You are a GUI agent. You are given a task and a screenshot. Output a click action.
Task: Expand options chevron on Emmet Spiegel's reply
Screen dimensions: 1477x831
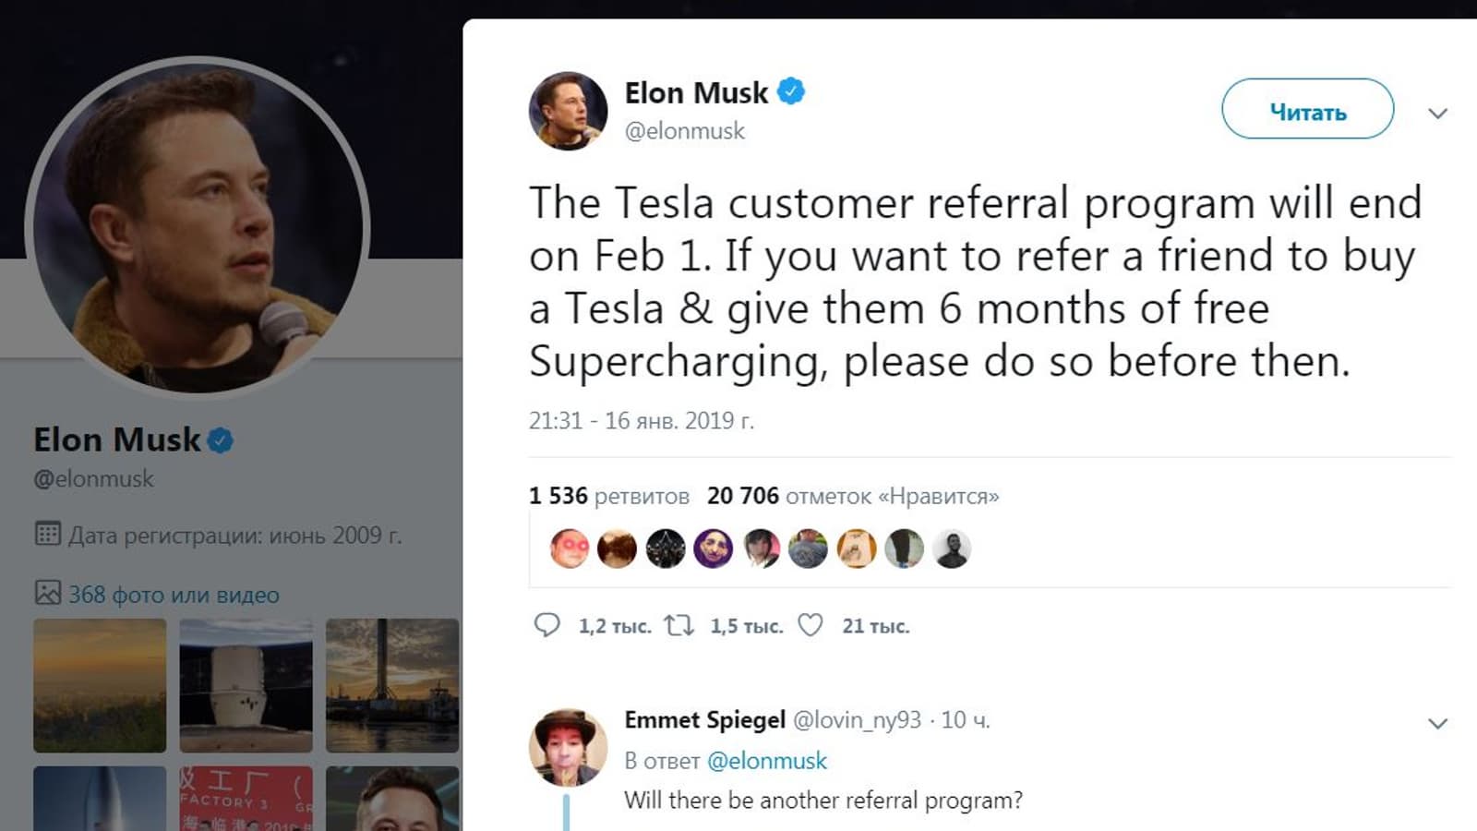point(1437,723)
